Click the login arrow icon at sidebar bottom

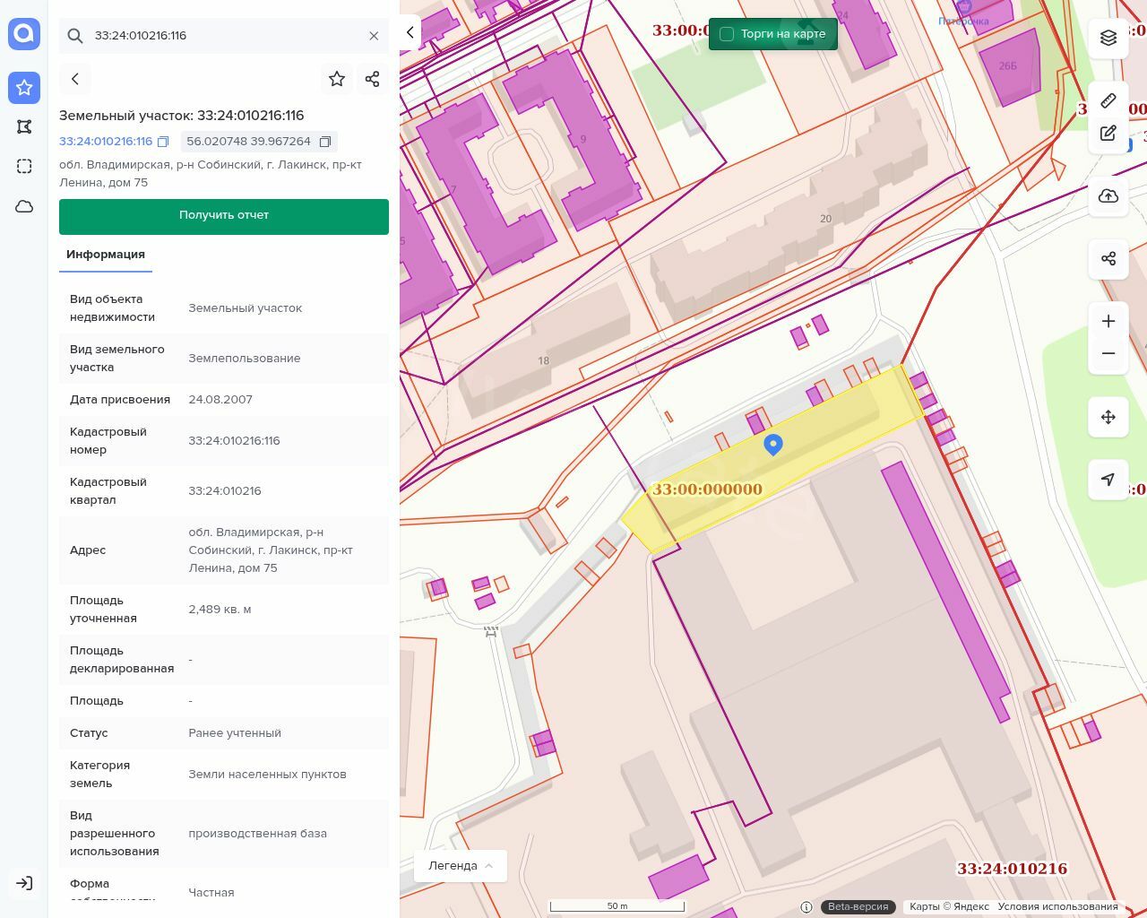(24, 883)
